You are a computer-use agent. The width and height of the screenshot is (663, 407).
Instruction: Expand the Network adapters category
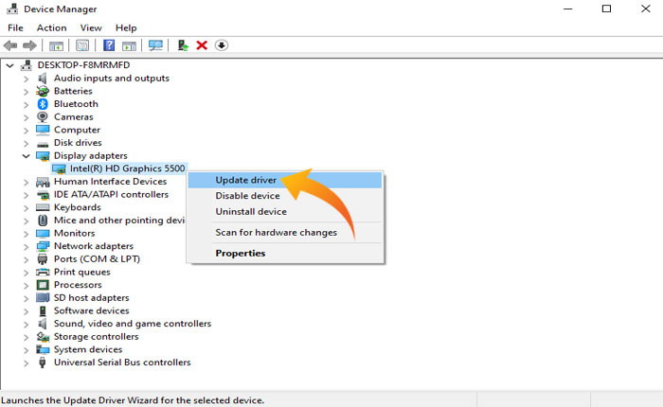pyautogui.click(x=26, y=246)
